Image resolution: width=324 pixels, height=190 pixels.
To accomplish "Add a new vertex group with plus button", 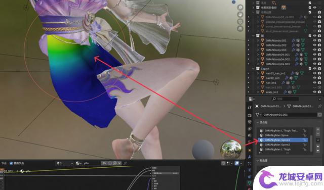I will (x=318, y=129).
